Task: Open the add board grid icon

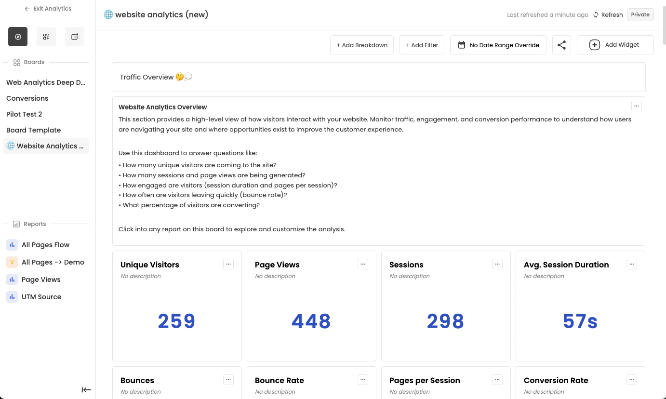Action: click(46, 37)
